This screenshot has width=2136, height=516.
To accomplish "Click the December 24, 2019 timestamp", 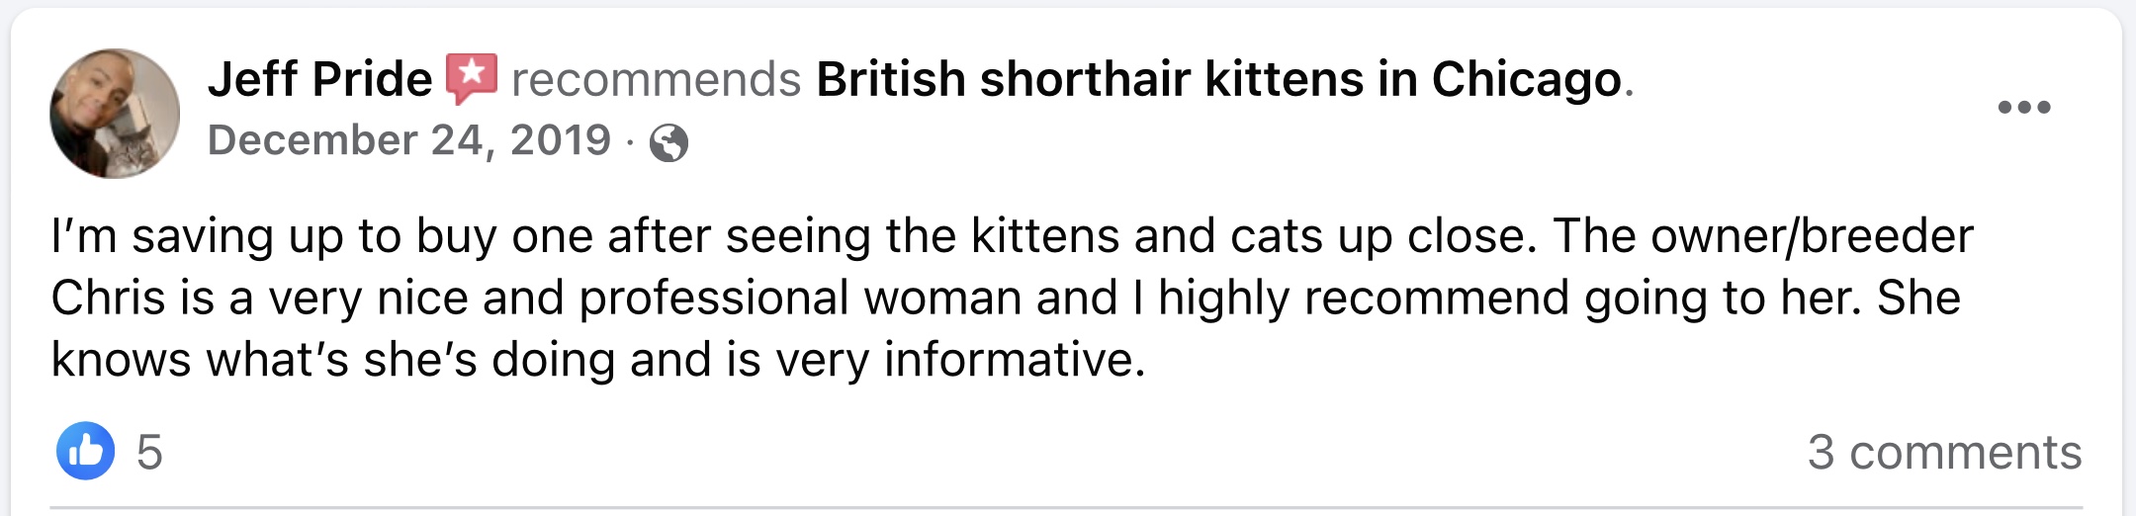I will pyautogui.click(x=409, y=140).
